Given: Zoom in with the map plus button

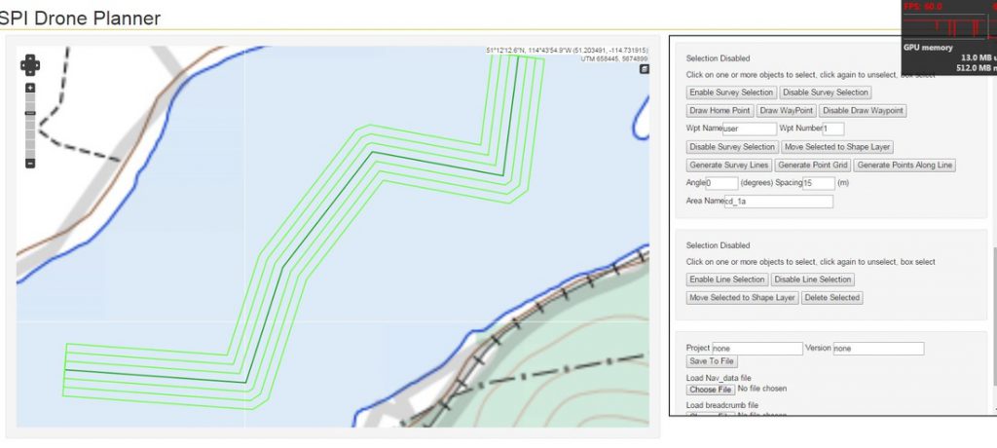Looking at the screenshot, I should coord(30,89).
